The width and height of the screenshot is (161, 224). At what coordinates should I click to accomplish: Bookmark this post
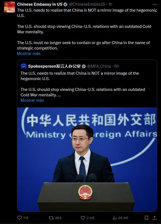[146, 218]
